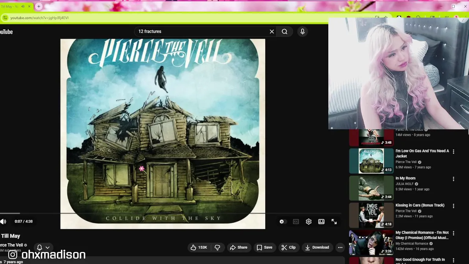Save the video to a playlist
Image resolution: width=469 pixels, height=264 pixels.
265,247
